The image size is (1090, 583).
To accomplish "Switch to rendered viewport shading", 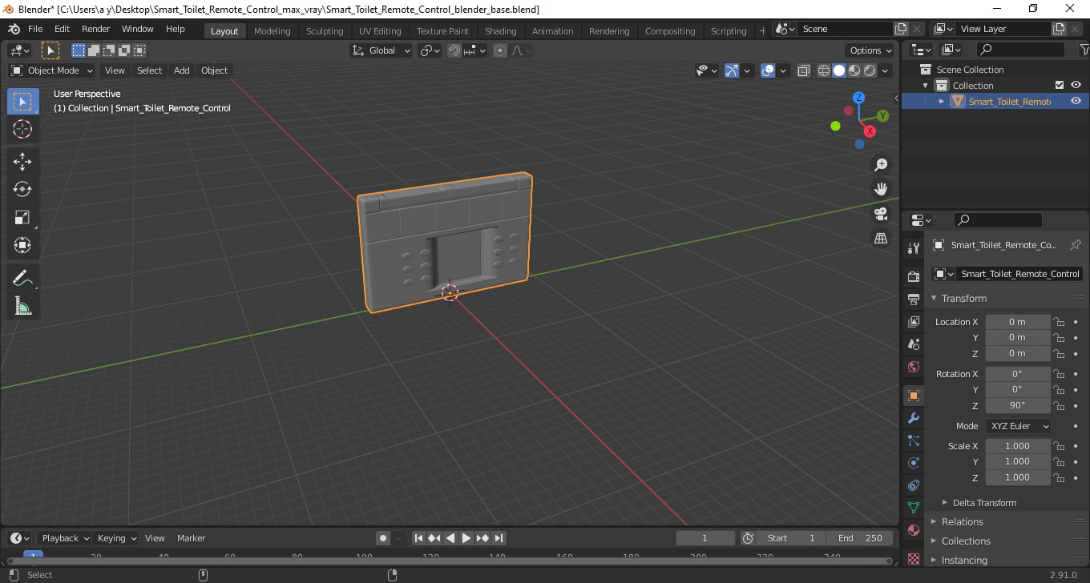I will click(x=870, y=70).
